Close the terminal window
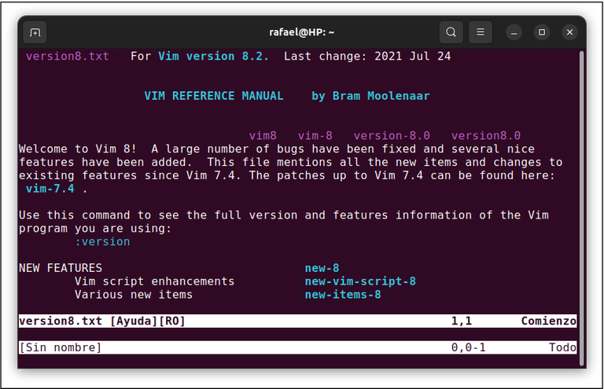Screen dimensions: 604x389 point(569,32)
